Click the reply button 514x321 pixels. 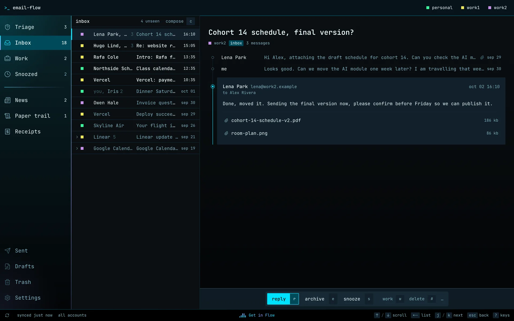[283, 299]
